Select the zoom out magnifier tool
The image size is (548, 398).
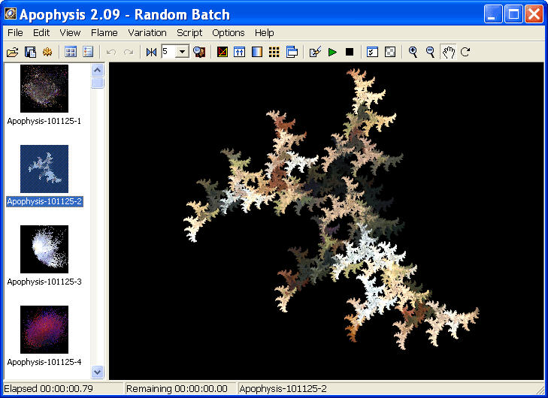tap(431, 53)
